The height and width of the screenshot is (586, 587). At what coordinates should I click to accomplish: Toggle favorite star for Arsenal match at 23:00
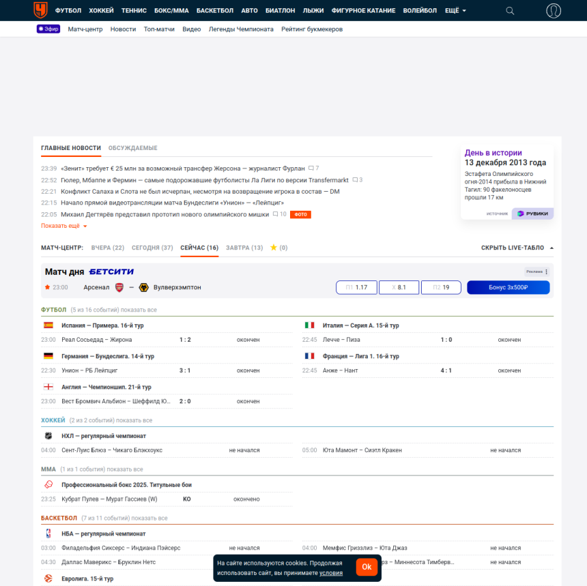(47, 287)
